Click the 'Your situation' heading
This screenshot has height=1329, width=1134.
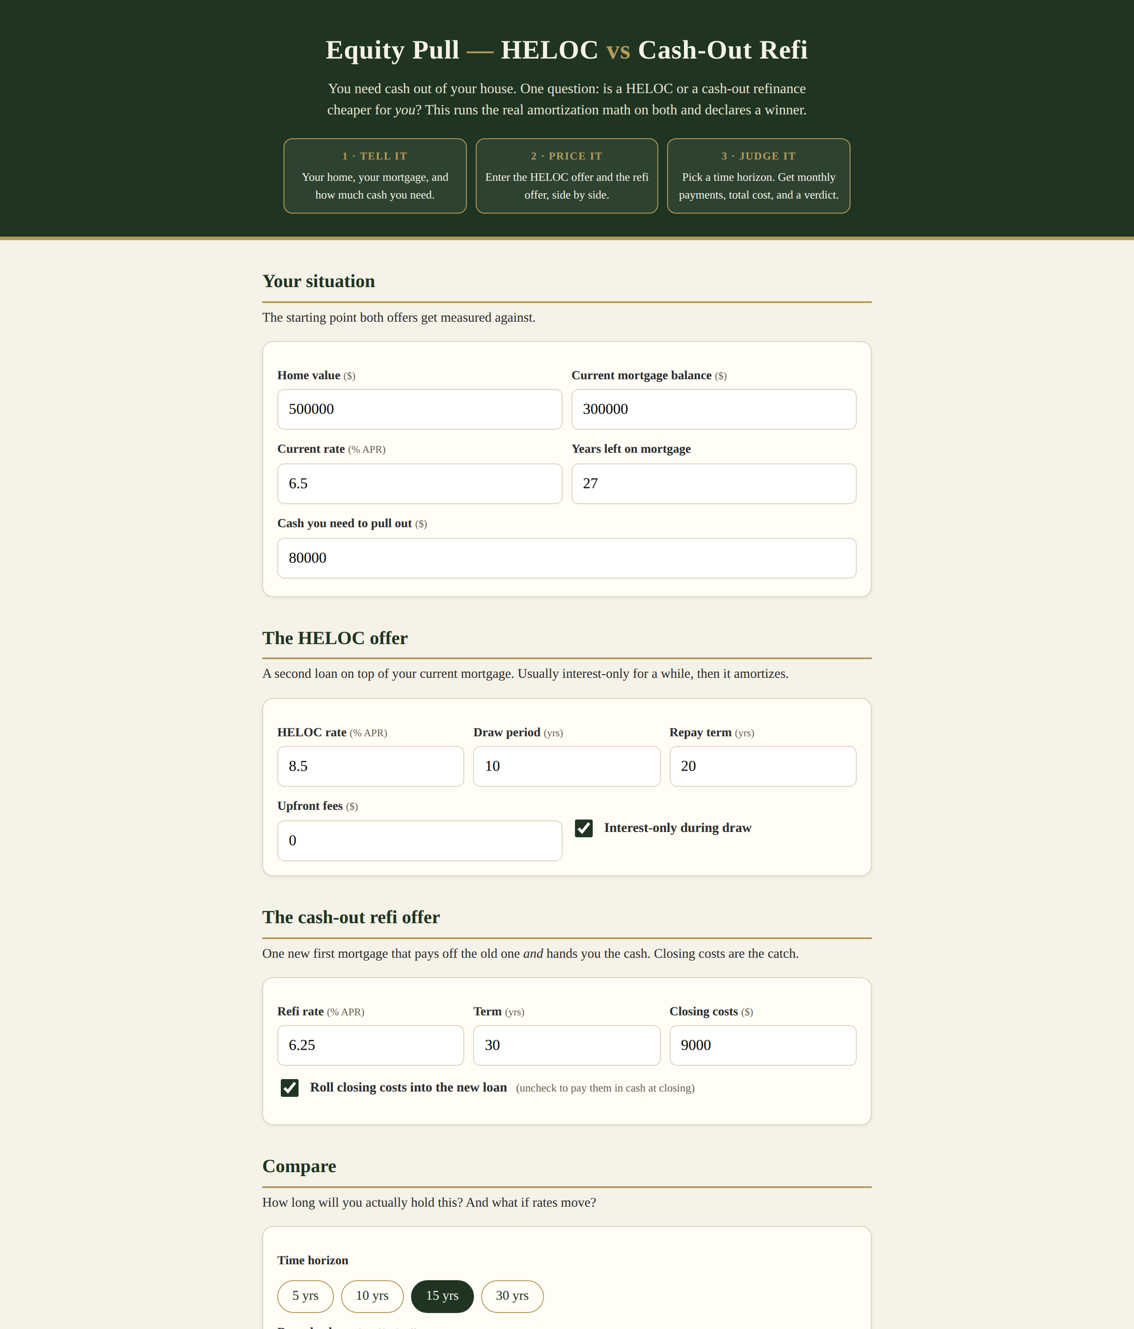(x=319, y=282)
